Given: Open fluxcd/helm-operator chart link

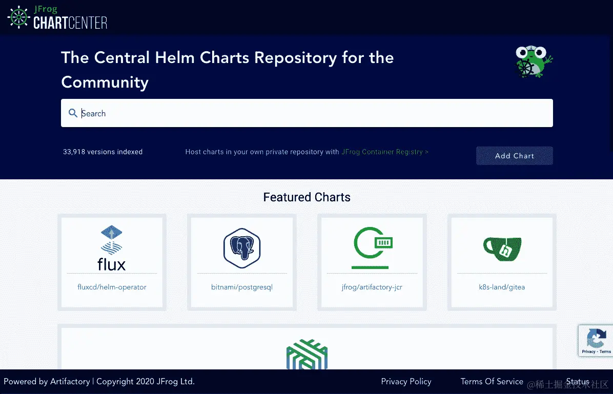Looking at the screenshot, I should click(x=112, y=287).
